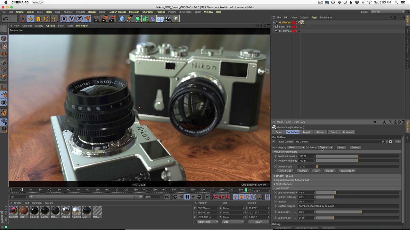
Task: Activate the Scale tool
Action: click(38, 19)
